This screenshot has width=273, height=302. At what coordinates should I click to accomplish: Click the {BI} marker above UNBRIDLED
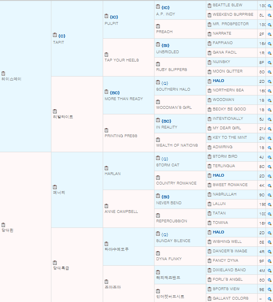click(166, 45)
